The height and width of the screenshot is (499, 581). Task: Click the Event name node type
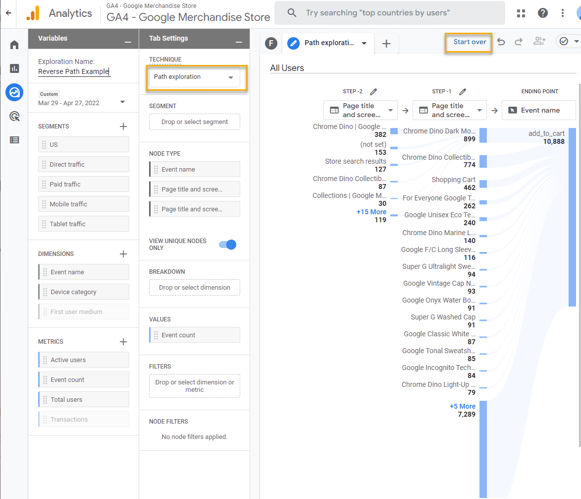point(195,169)
